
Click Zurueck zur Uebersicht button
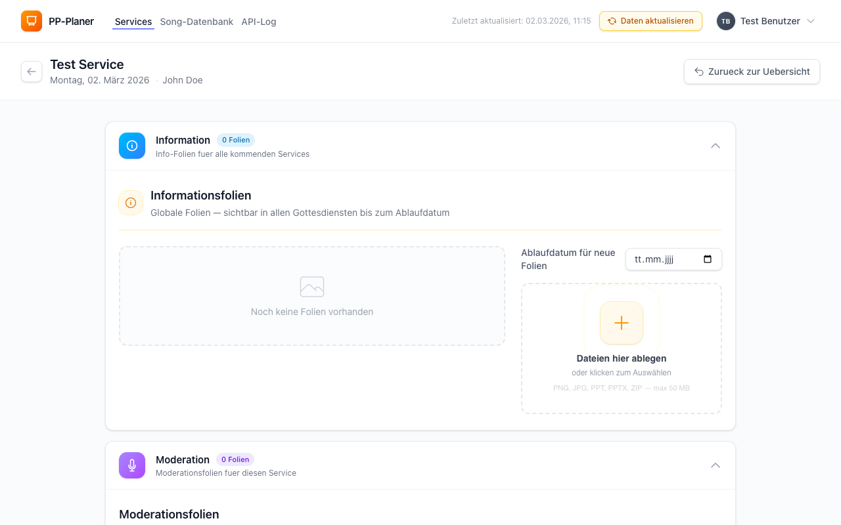(x=752, y=72)
